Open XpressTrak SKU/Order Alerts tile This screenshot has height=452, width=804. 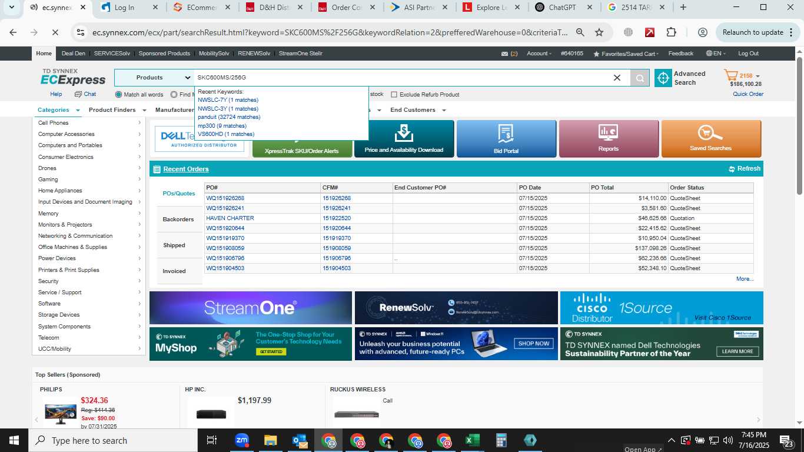[x=302, y=139]
